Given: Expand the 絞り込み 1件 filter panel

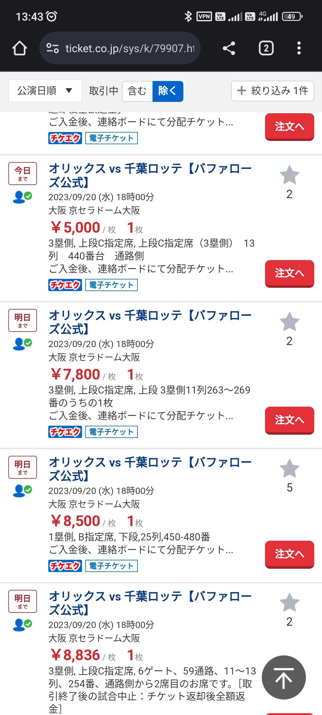Looking at the screenshot, I should coord(273,91).
